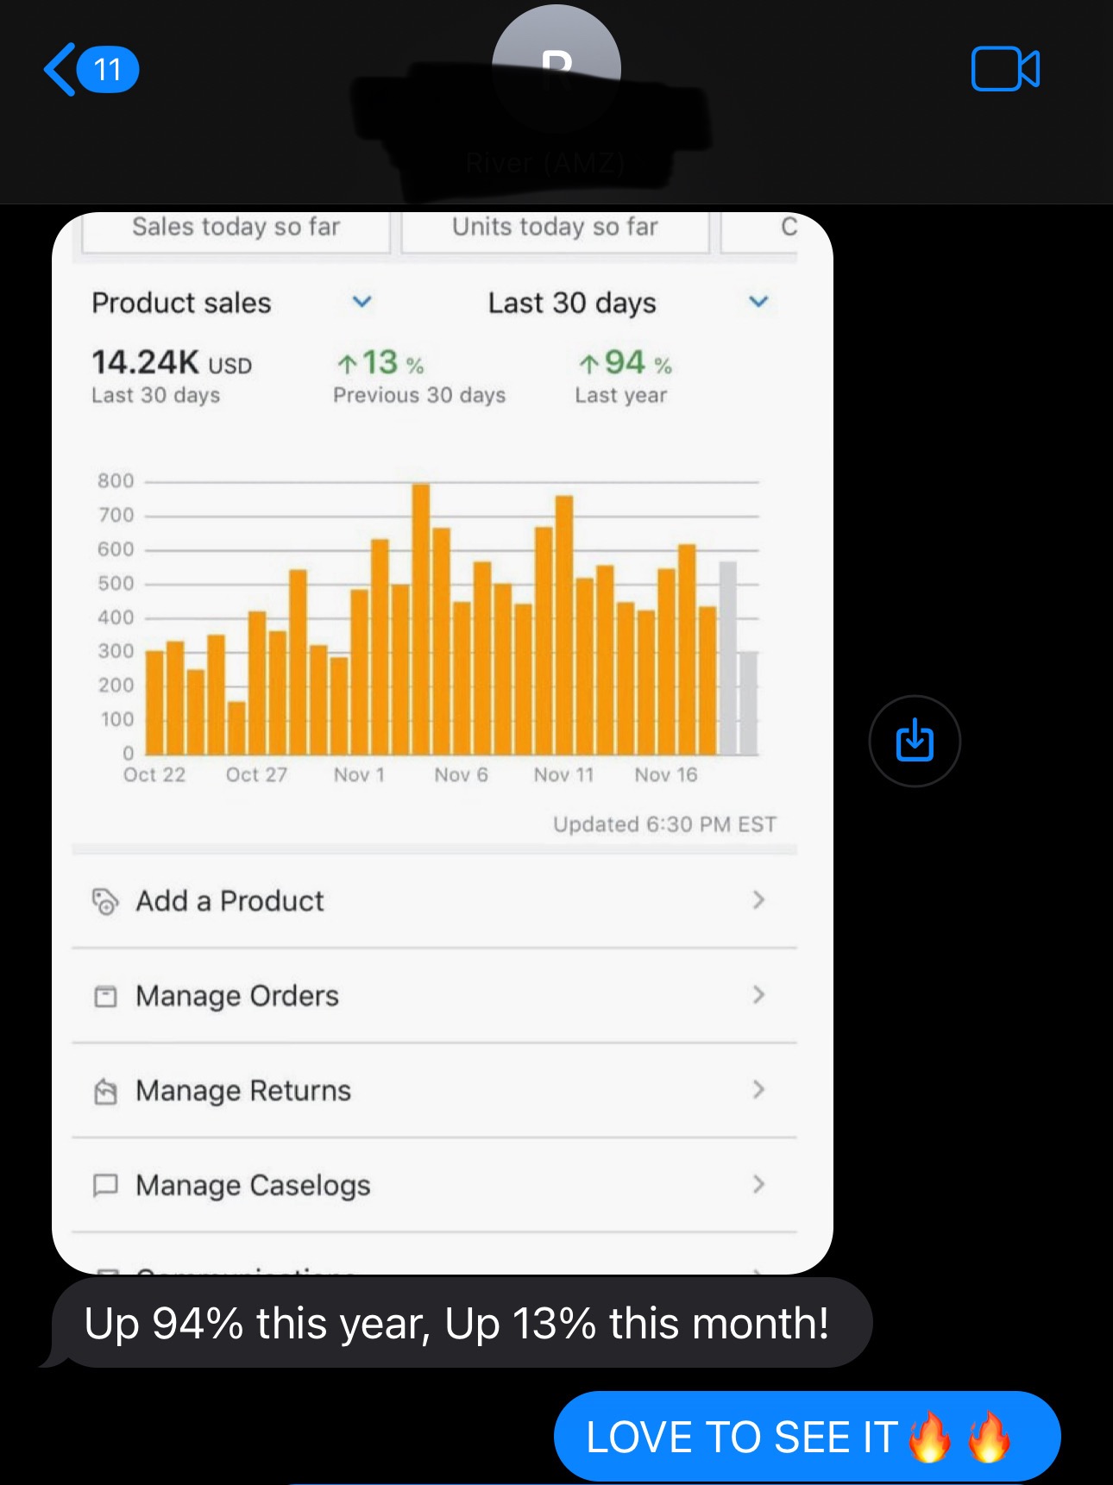1113x1485 pixels.
Task: Tap the Manage Orders box icon
Action: (x=105, y=996)
